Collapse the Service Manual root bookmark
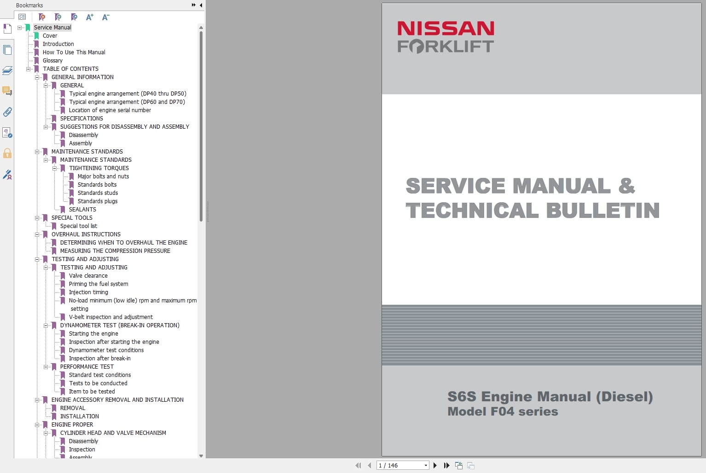 pyautogui.click(x=20, y=28)
